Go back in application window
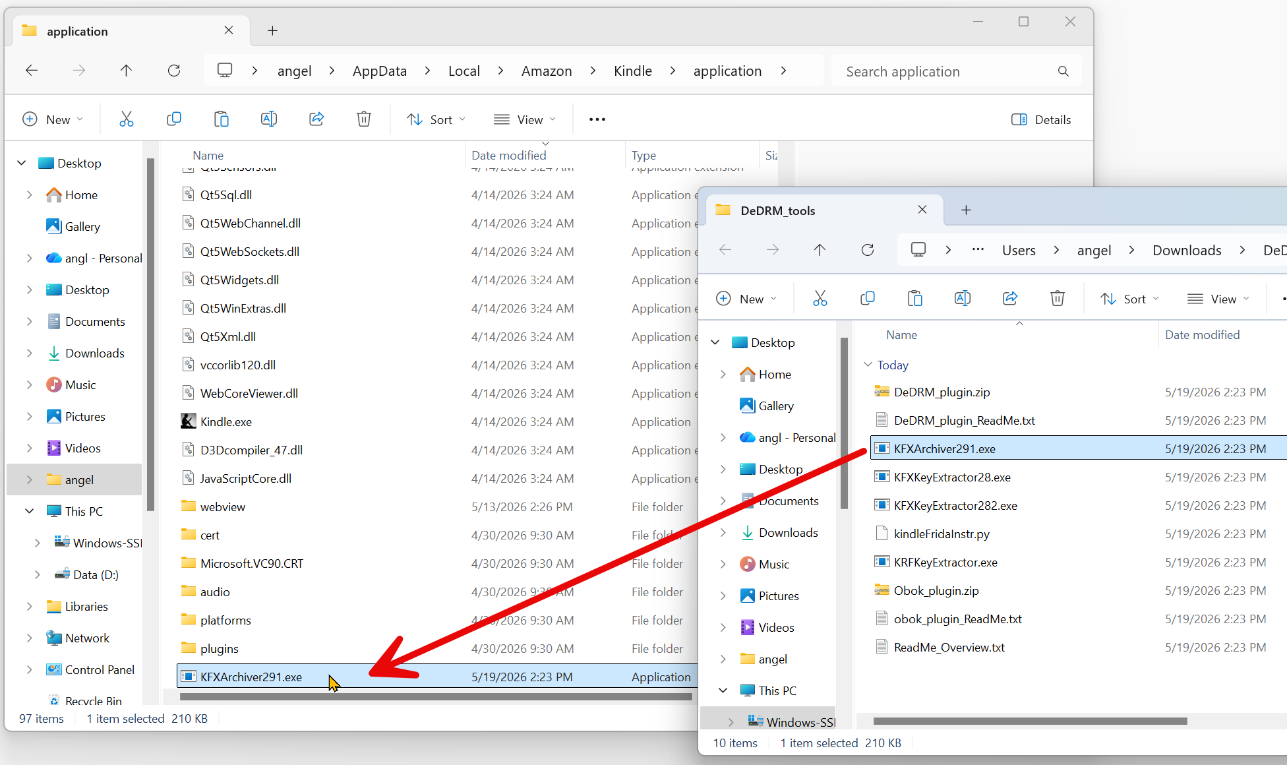Image resolution: width=1287 pixels, height=765 pixels. coord(32,71)
